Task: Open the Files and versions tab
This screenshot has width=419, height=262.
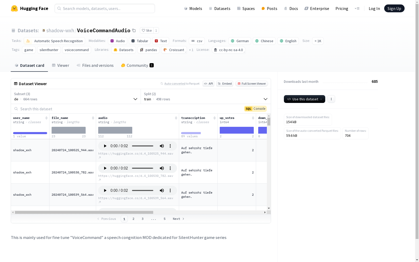Action: pos(95,65)
